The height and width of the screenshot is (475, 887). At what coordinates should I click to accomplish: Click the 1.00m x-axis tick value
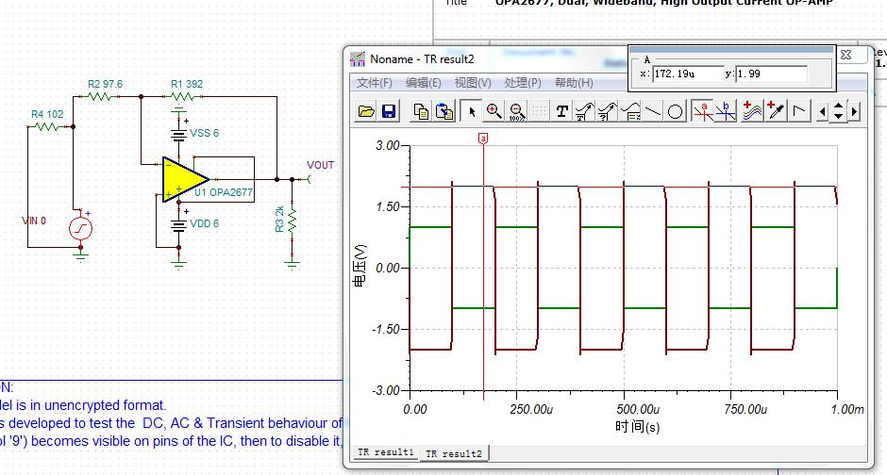847,409
